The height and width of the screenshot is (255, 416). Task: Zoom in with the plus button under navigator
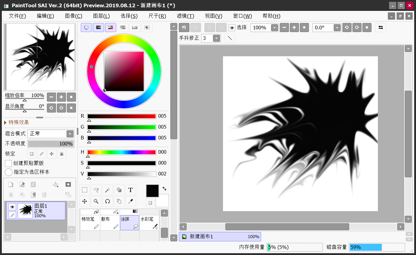click(61, 97)
